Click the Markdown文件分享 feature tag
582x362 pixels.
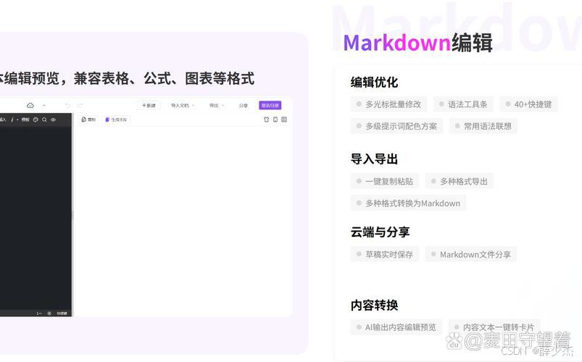pyautogui.click(x=471, y=254)
